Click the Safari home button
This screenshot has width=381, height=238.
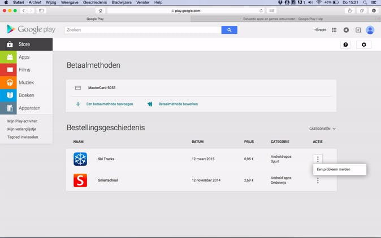[101, 11]
